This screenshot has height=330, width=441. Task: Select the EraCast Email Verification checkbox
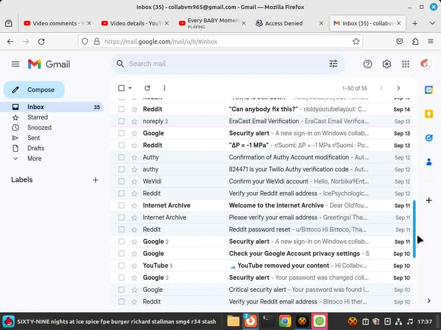pyautogui.click(x=121, y=121)
